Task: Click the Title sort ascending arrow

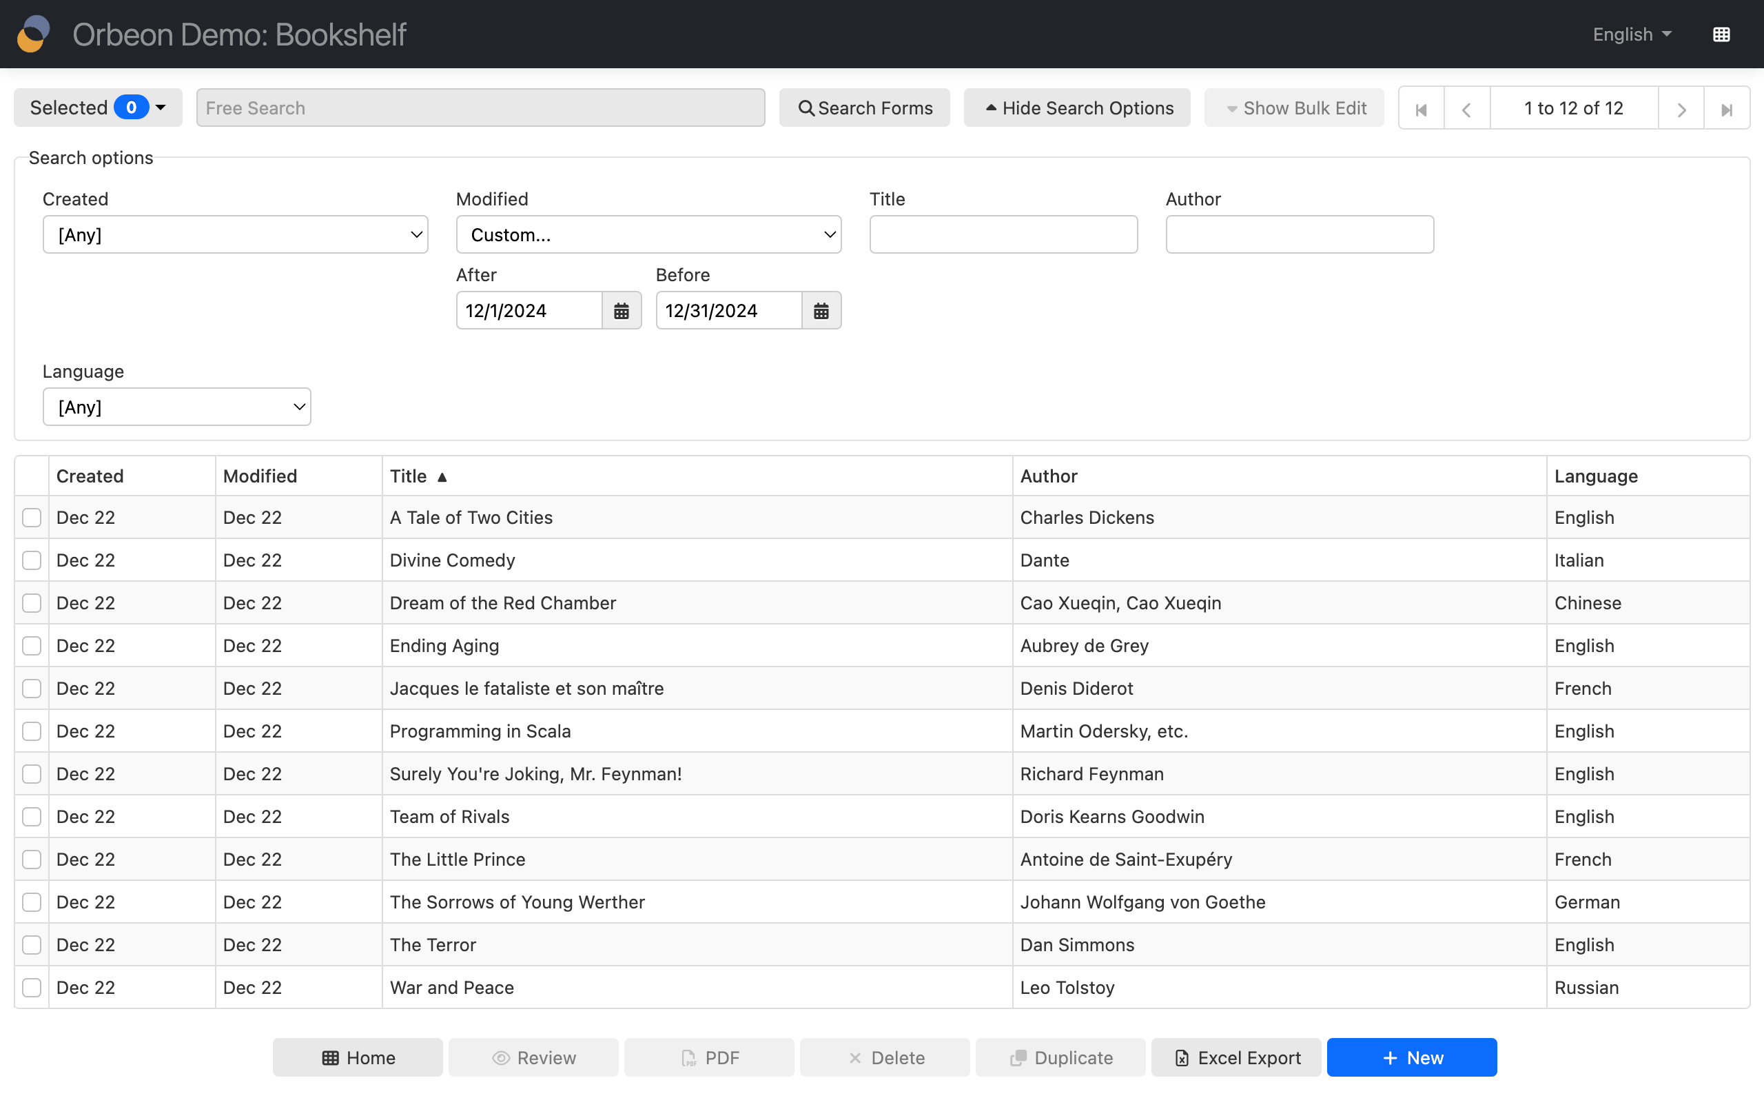Action: [442, 477]
